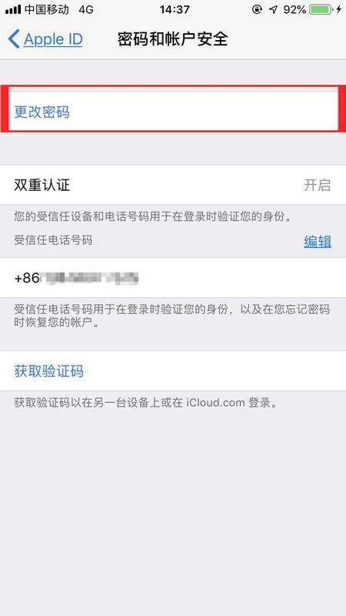
Task: Tap the battery indicator icon
Action: 321,9
